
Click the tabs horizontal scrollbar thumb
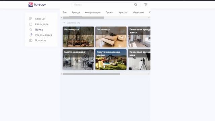pos(83,18)
